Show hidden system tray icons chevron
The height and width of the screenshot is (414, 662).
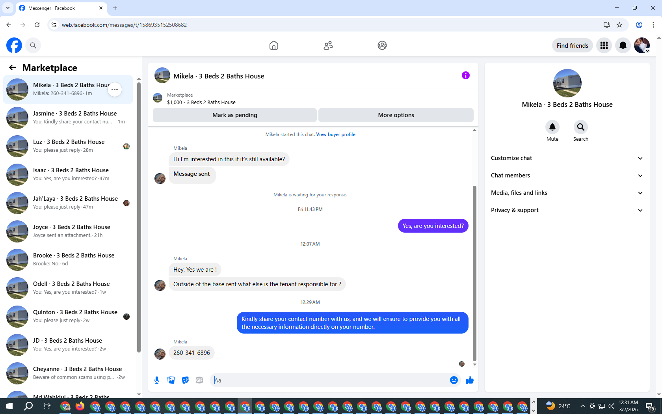point(582,406)
